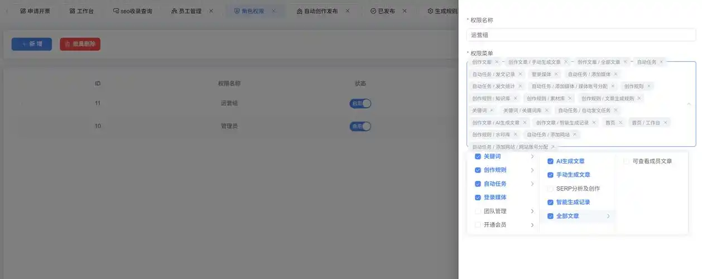Viewport: 702px width, 279px height.
Task: Toggle the 运营组 status switch
Action: [360, 103]
